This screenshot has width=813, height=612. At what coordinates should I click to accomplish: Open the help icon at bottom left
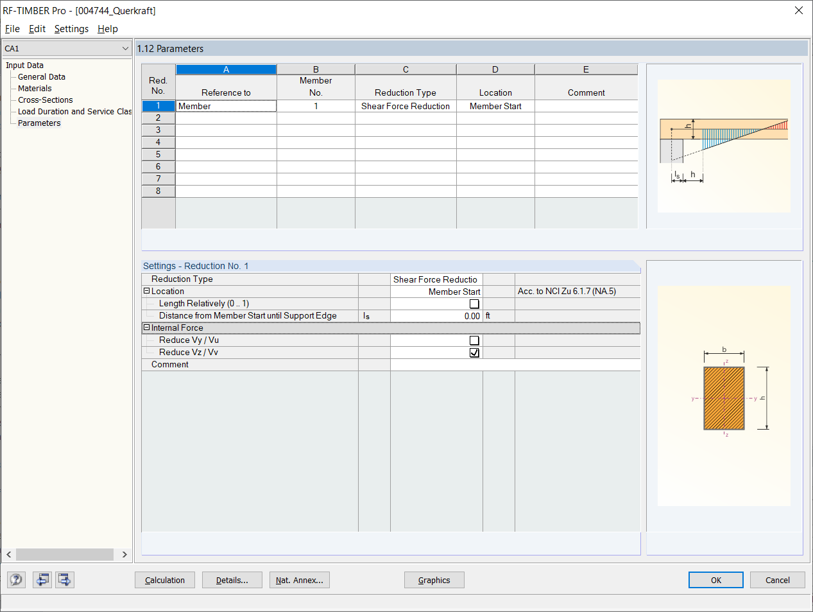[x=15, y=579]
